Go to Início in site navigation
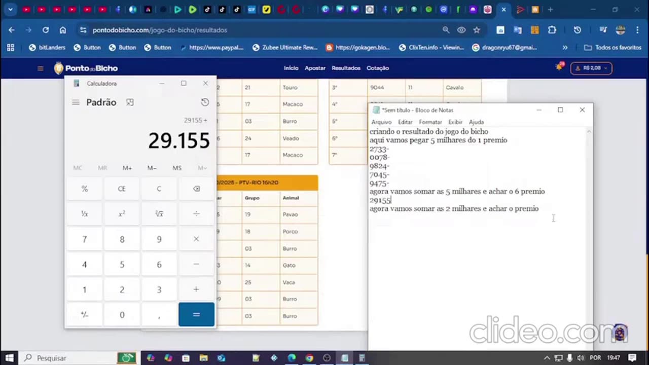 pos(291,68)
